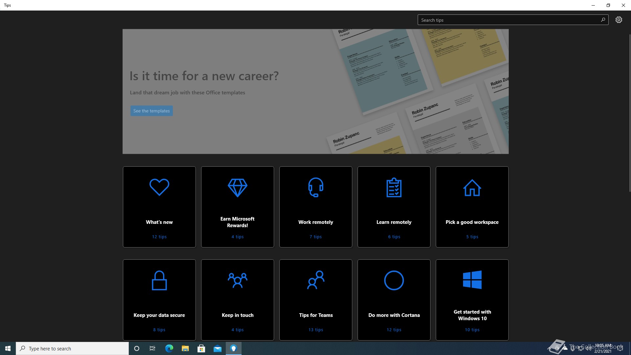Click '7 tips' under Work remotely
Screen dimensions: 631x355
click(x=316, y=237)
